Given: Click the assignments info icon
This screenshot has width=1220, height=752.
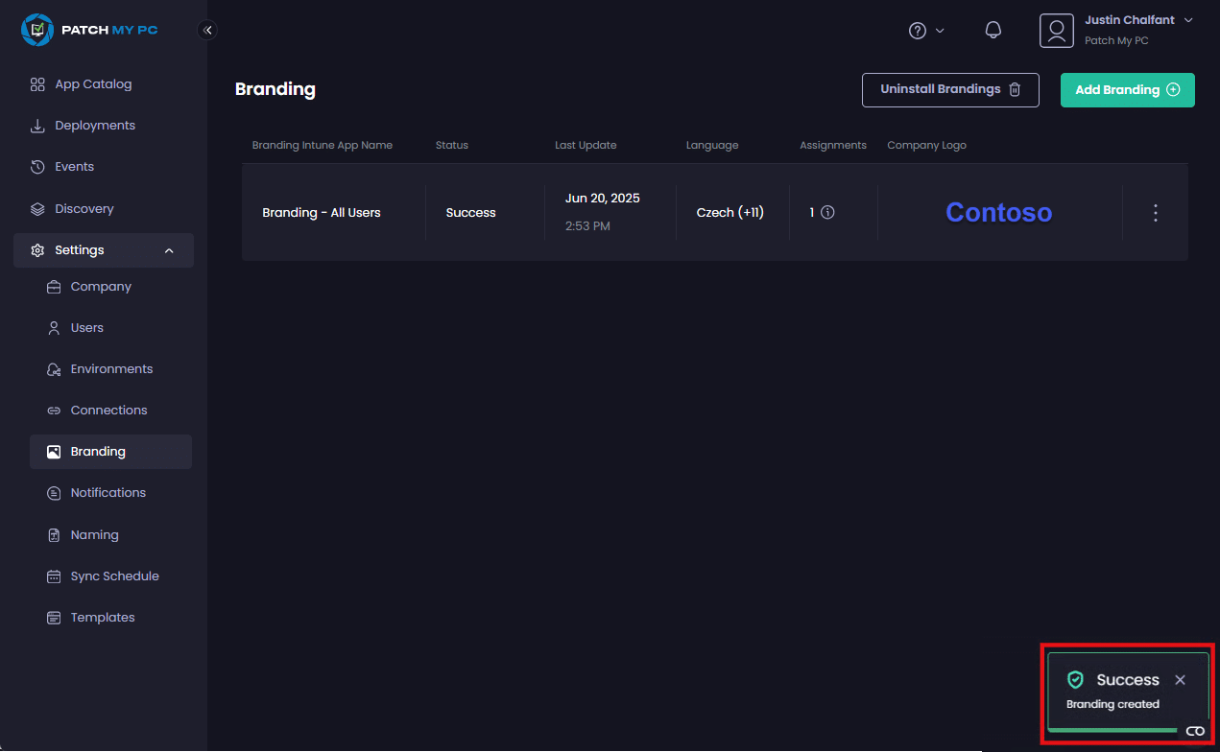Looking at the screenshot, I should pos(827,213).
